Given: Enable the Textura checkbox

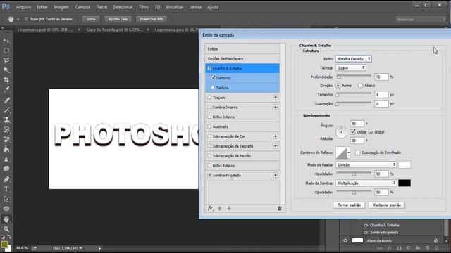Looking at the screenshot, I should (x=213, y=87).
